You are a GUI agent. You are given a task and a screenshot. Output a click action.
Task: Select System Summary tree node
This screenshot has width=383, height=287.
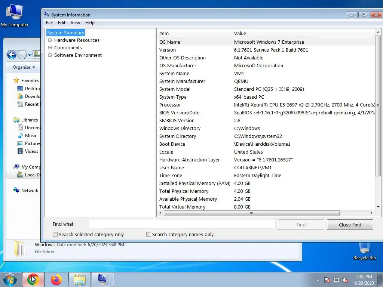(x=66, y=33)
